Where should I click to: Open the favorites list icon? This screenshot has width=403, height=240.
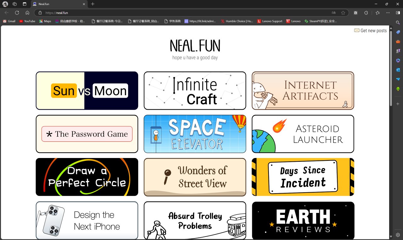coord(378,13)
